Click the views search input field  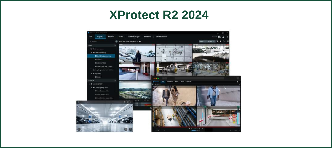click(x=101, y=41)
